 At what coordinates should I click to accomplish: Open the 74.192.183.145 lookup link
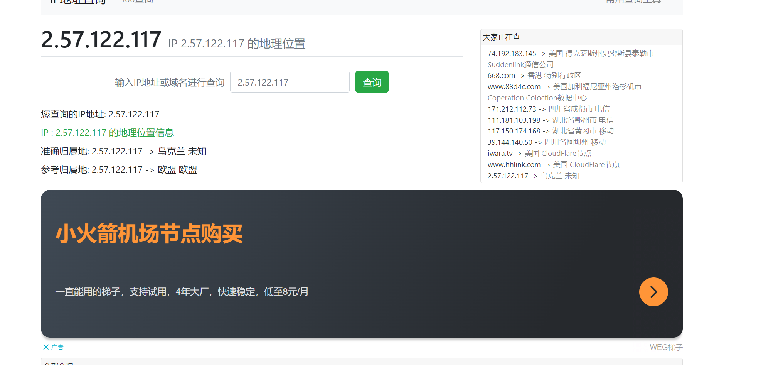click(x=512, y=53)
